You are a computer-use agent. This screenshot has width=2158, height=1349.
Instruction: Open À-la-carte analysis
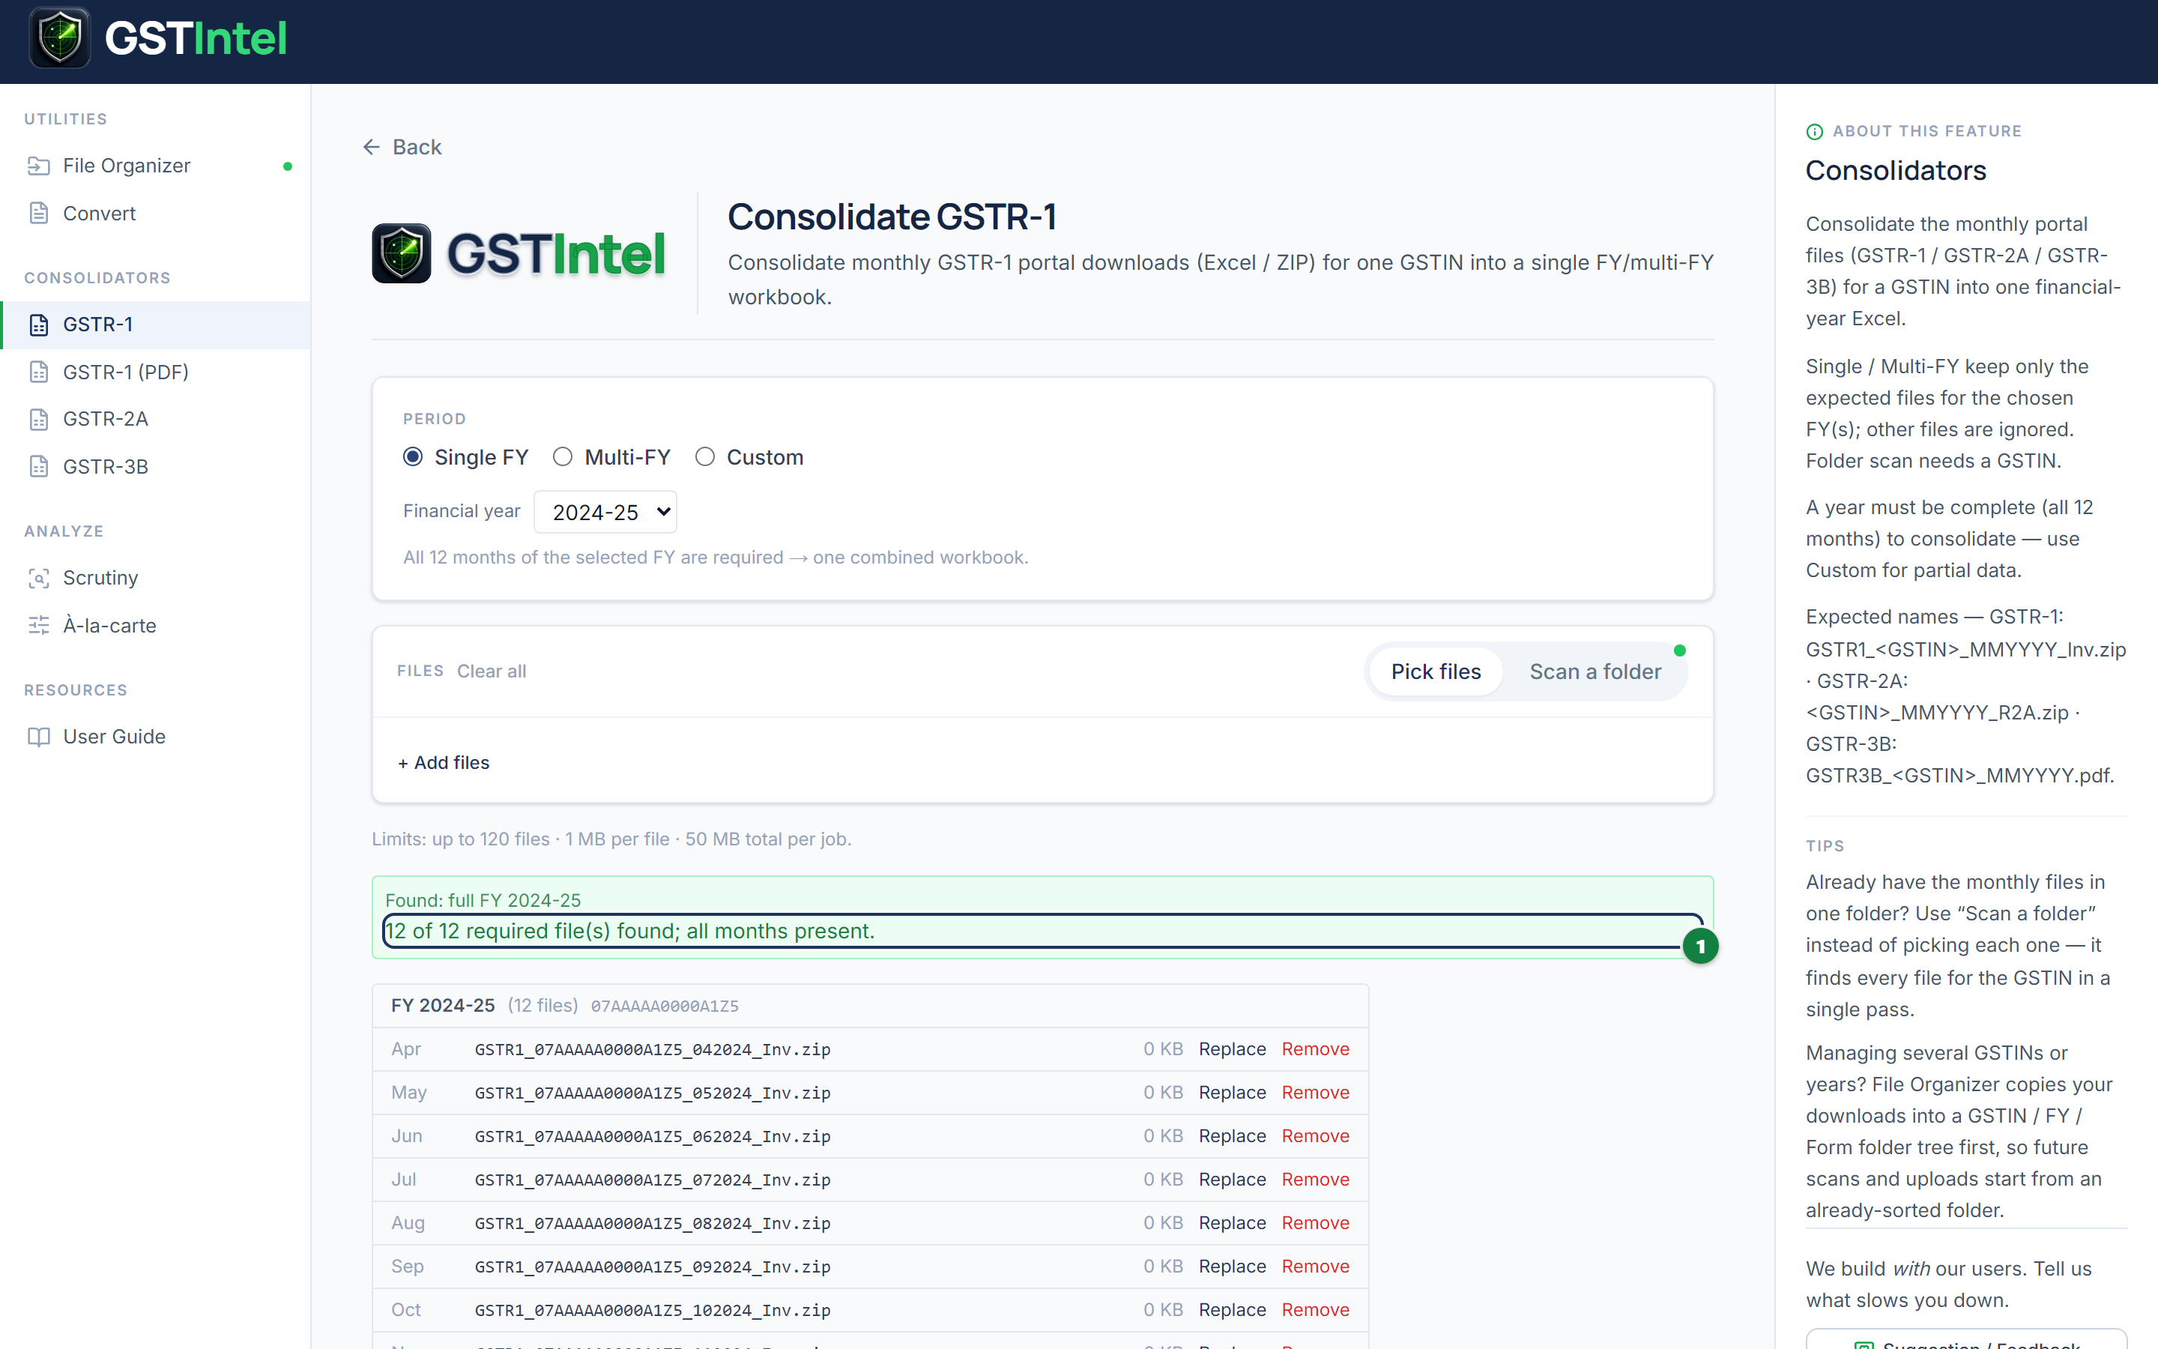coord(155,626)
